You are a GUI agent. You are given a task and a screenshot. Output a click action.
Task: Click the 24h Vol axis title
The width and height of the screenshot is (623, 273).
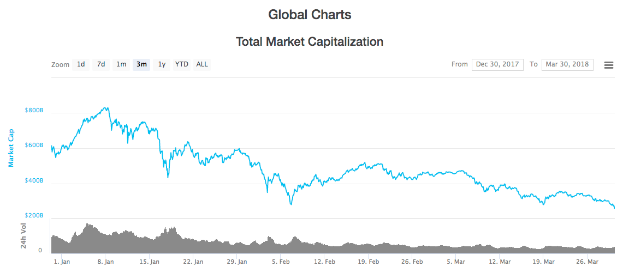tap(23, 236)
